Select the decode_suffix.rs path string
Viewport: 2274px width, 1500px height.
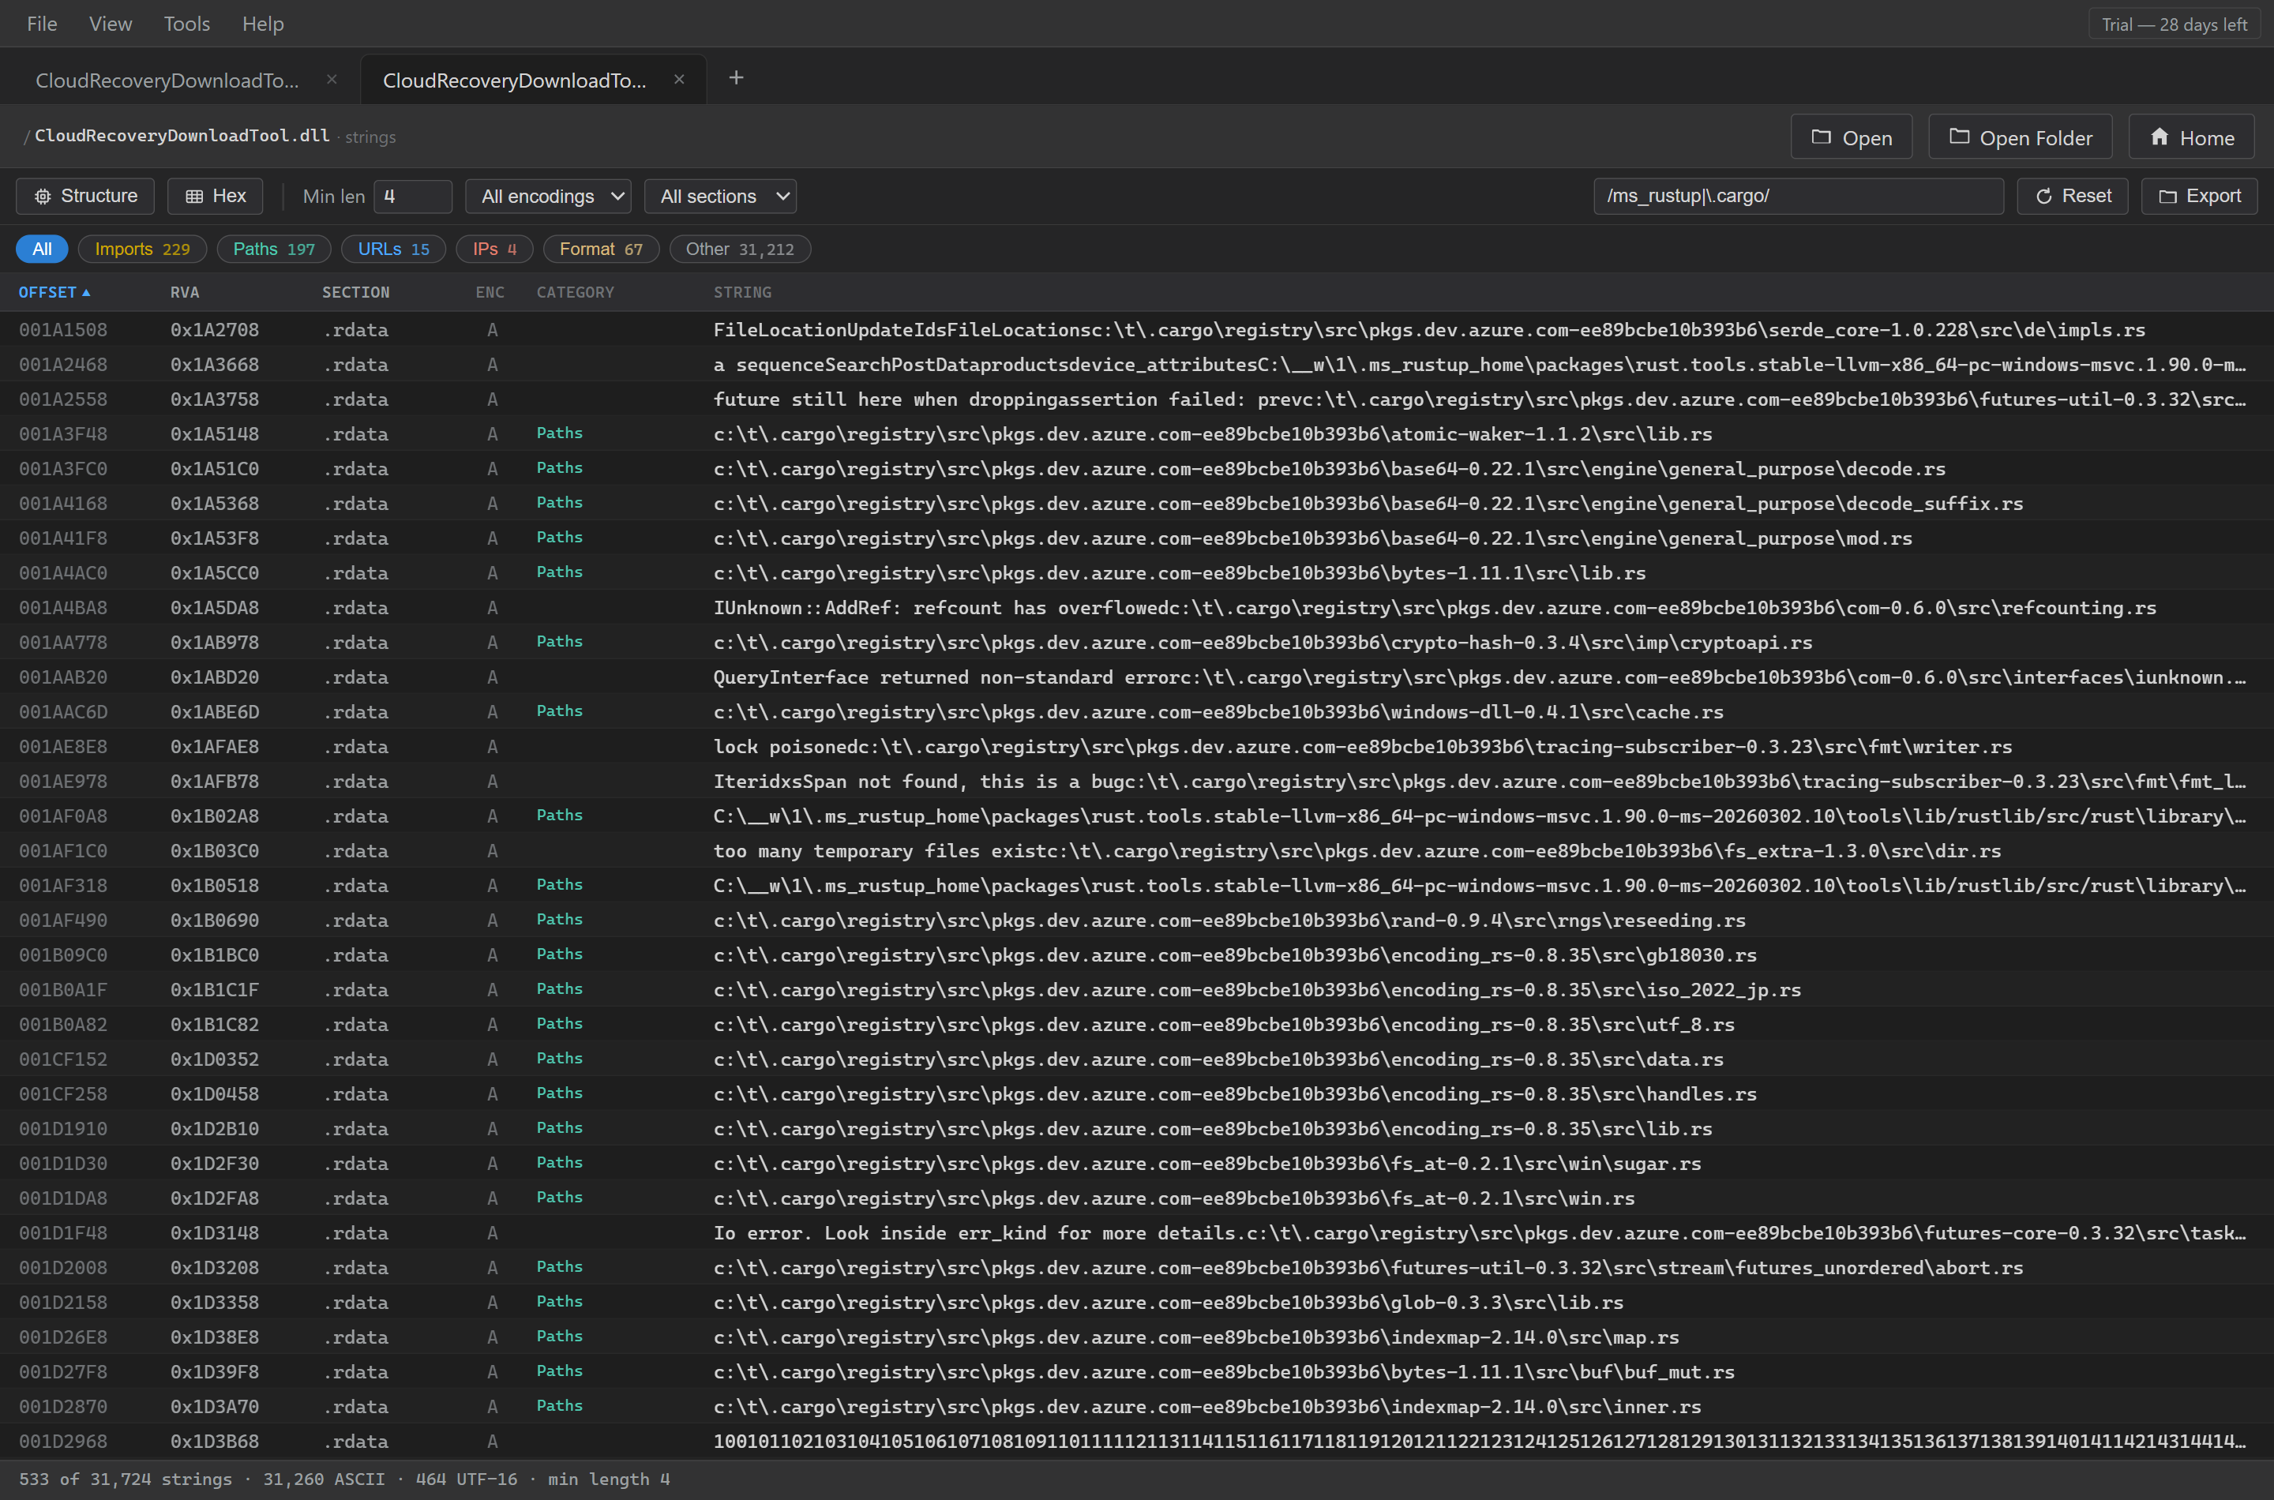coord(1368,503)
